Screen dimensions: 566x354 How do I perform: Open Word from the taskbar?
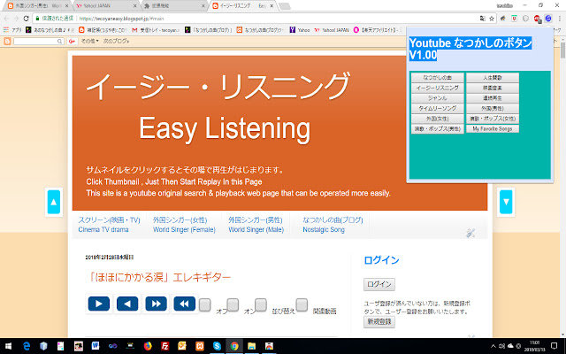pos(96,346)
